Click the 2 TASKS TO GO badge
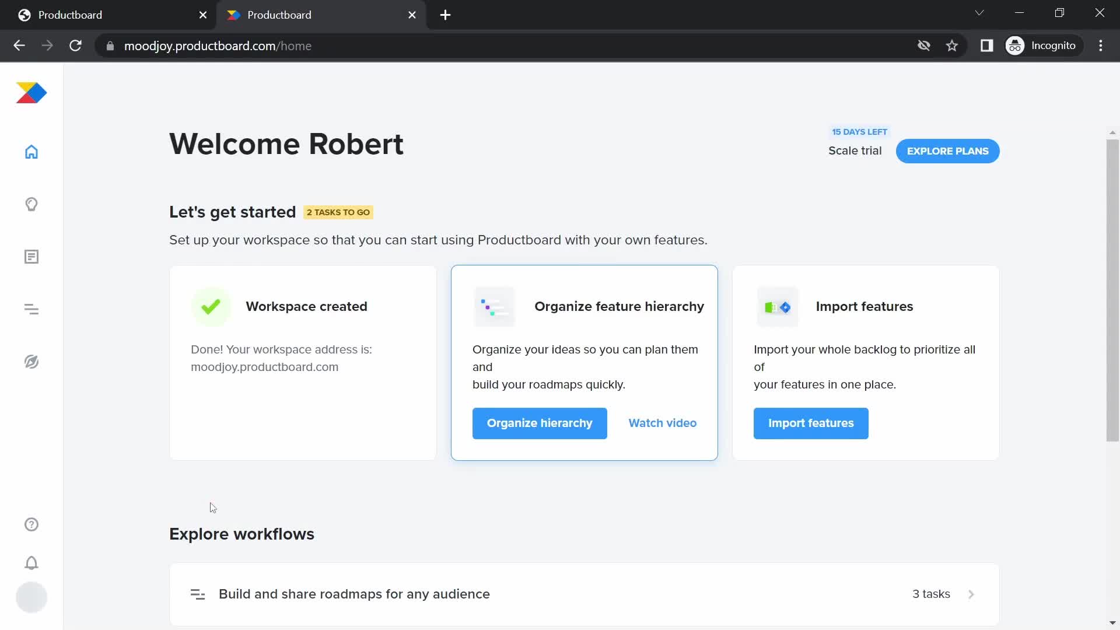This screenshot has width=1120, height=630. (338, 212)
